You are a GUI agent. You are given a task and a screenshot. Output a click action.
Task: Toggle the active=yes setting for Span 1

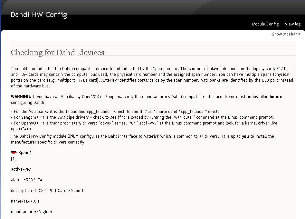21,169
